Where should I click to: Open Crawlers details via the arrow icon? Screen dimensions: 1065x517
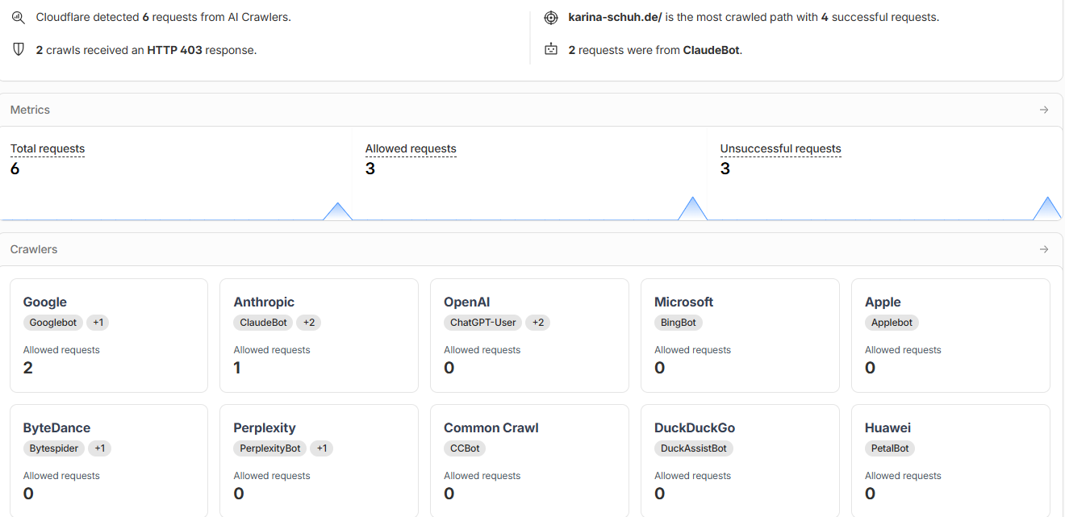click(x=1044, y=249)
